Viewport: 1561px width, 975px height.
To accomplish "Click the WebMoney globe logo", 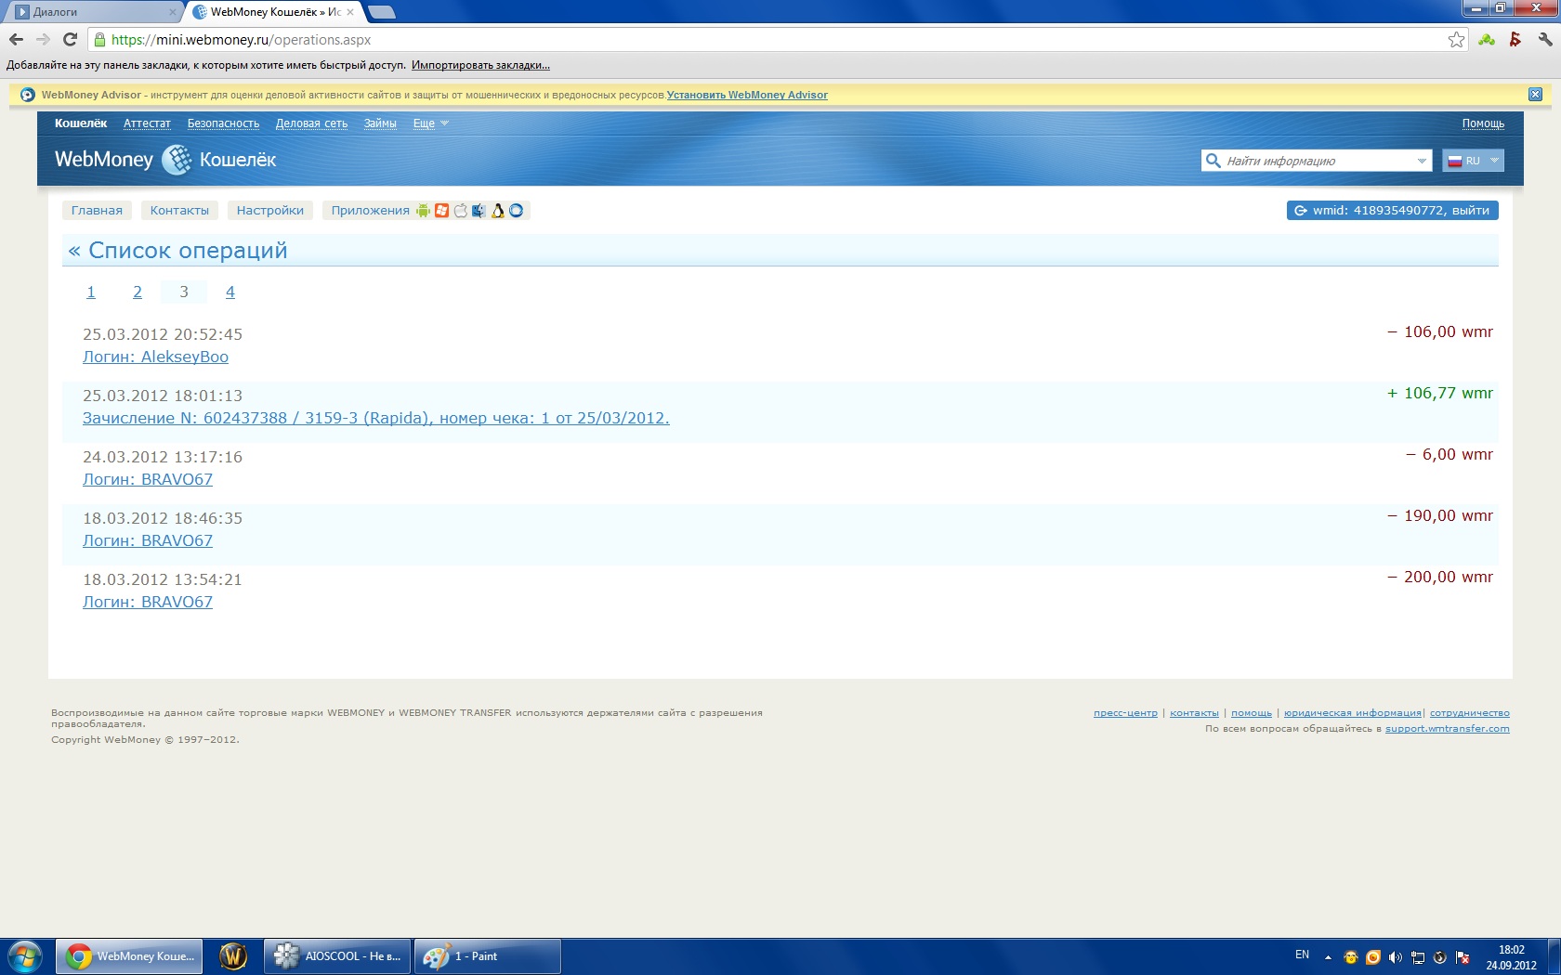I will (177, 160).
